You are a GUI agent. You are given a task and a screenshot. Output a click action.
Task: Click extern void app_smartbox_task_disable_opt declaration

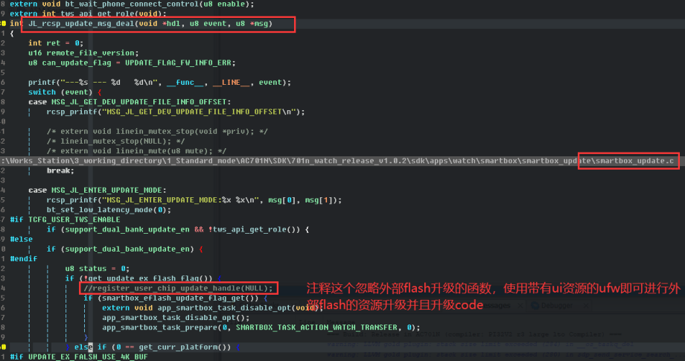(213, 307)
